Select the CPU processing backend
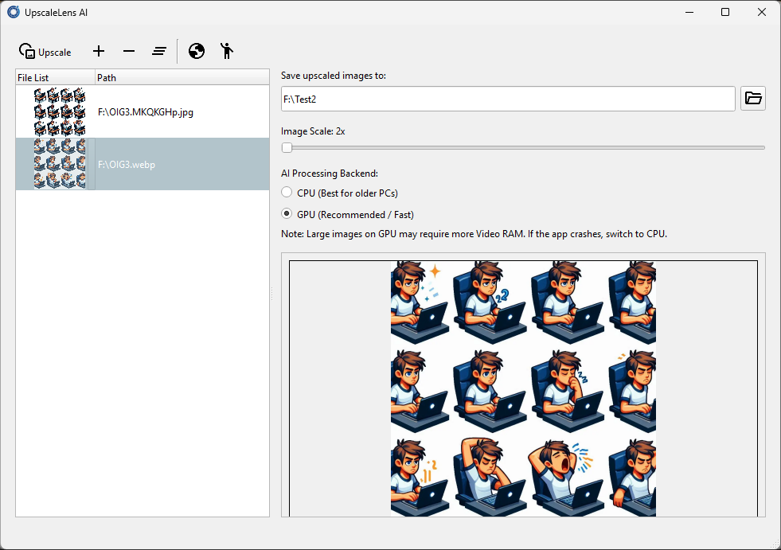 [287, 193]
